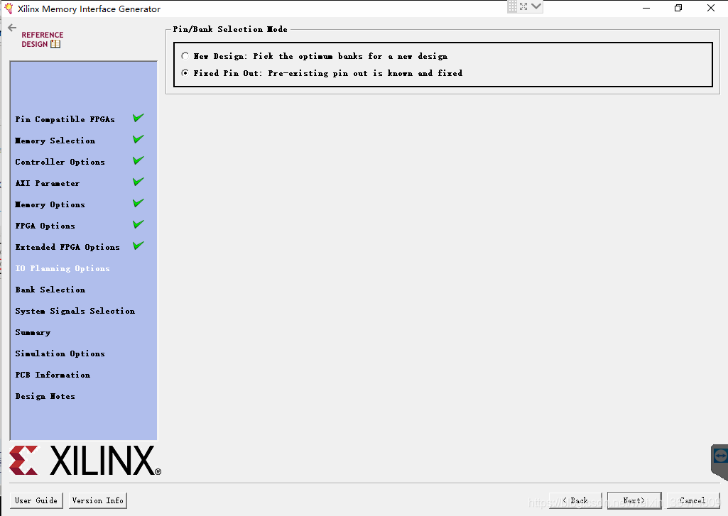Click the Bank Selection step

(50, 290)
